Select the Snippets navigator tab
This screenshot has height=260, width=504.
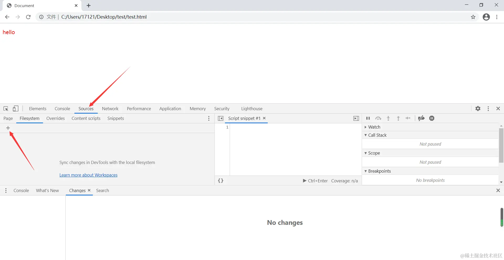[115, 118]
